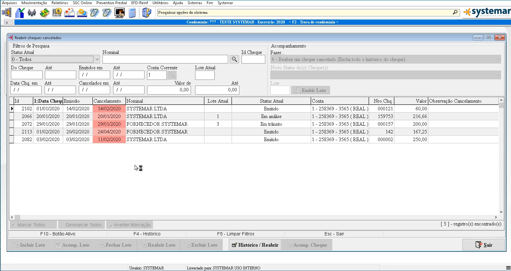
Task: Expand the toolbar arrow below icons
Action: [9, 22]
